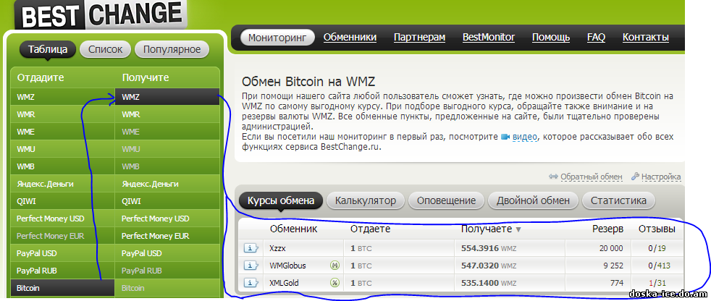Open the XMLGold exchanger name
The image size is (711, 301).
pyautogui.click(x=284, y=284)
